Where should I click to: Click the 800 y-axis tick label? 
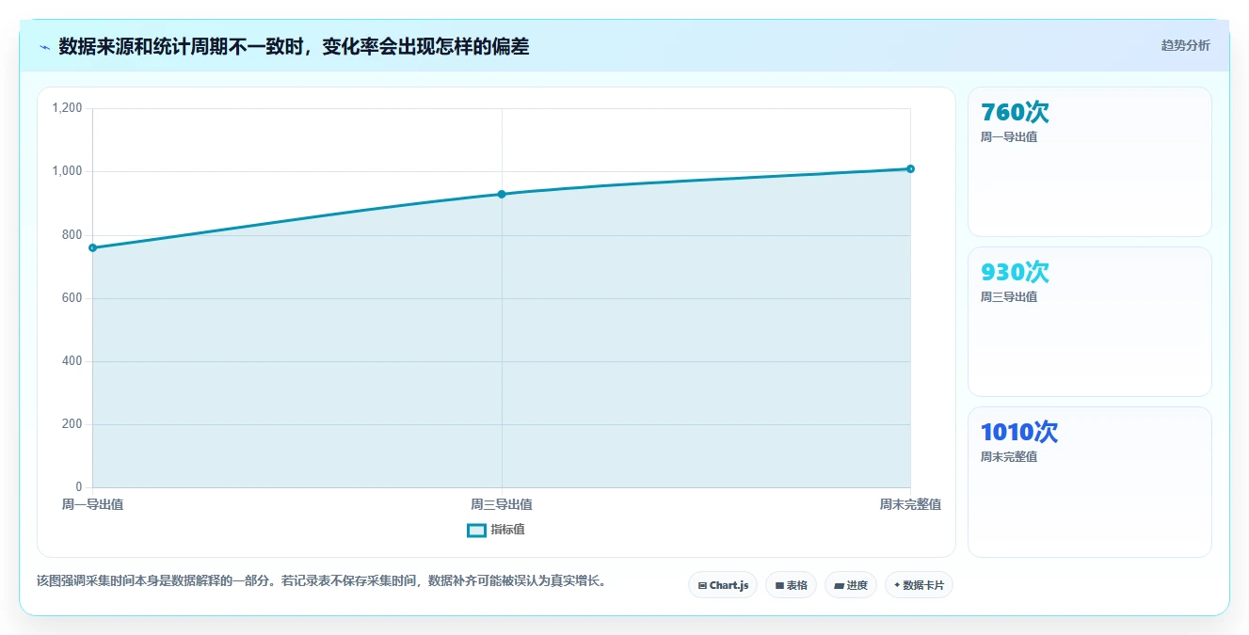tap(73, 235)
